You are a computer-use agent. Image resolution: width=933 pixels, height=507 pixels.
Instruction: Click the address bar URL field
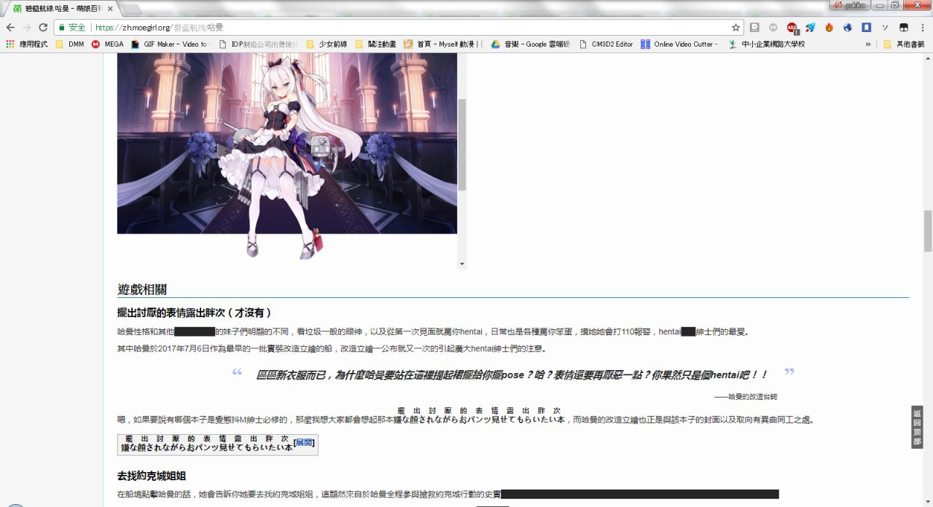[x=408, y=28]
